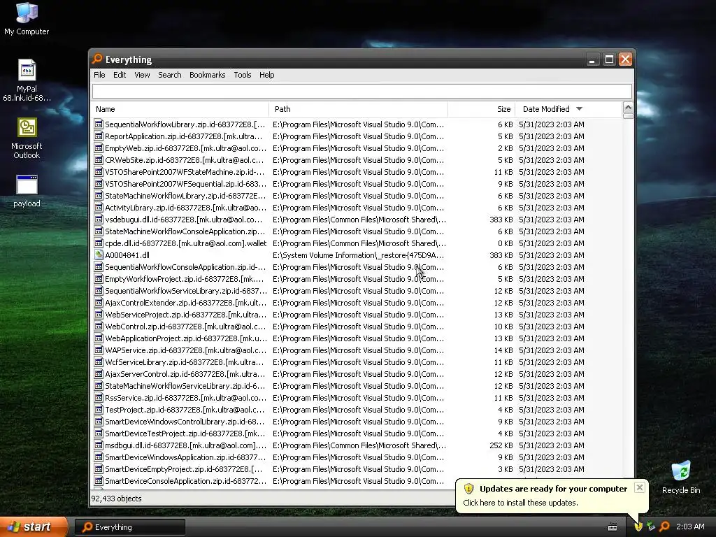The height and width of the screenshot is (537, 716).
Task: Click file icon of ActivityLibrary.zip row
Action: coord(99,208)
